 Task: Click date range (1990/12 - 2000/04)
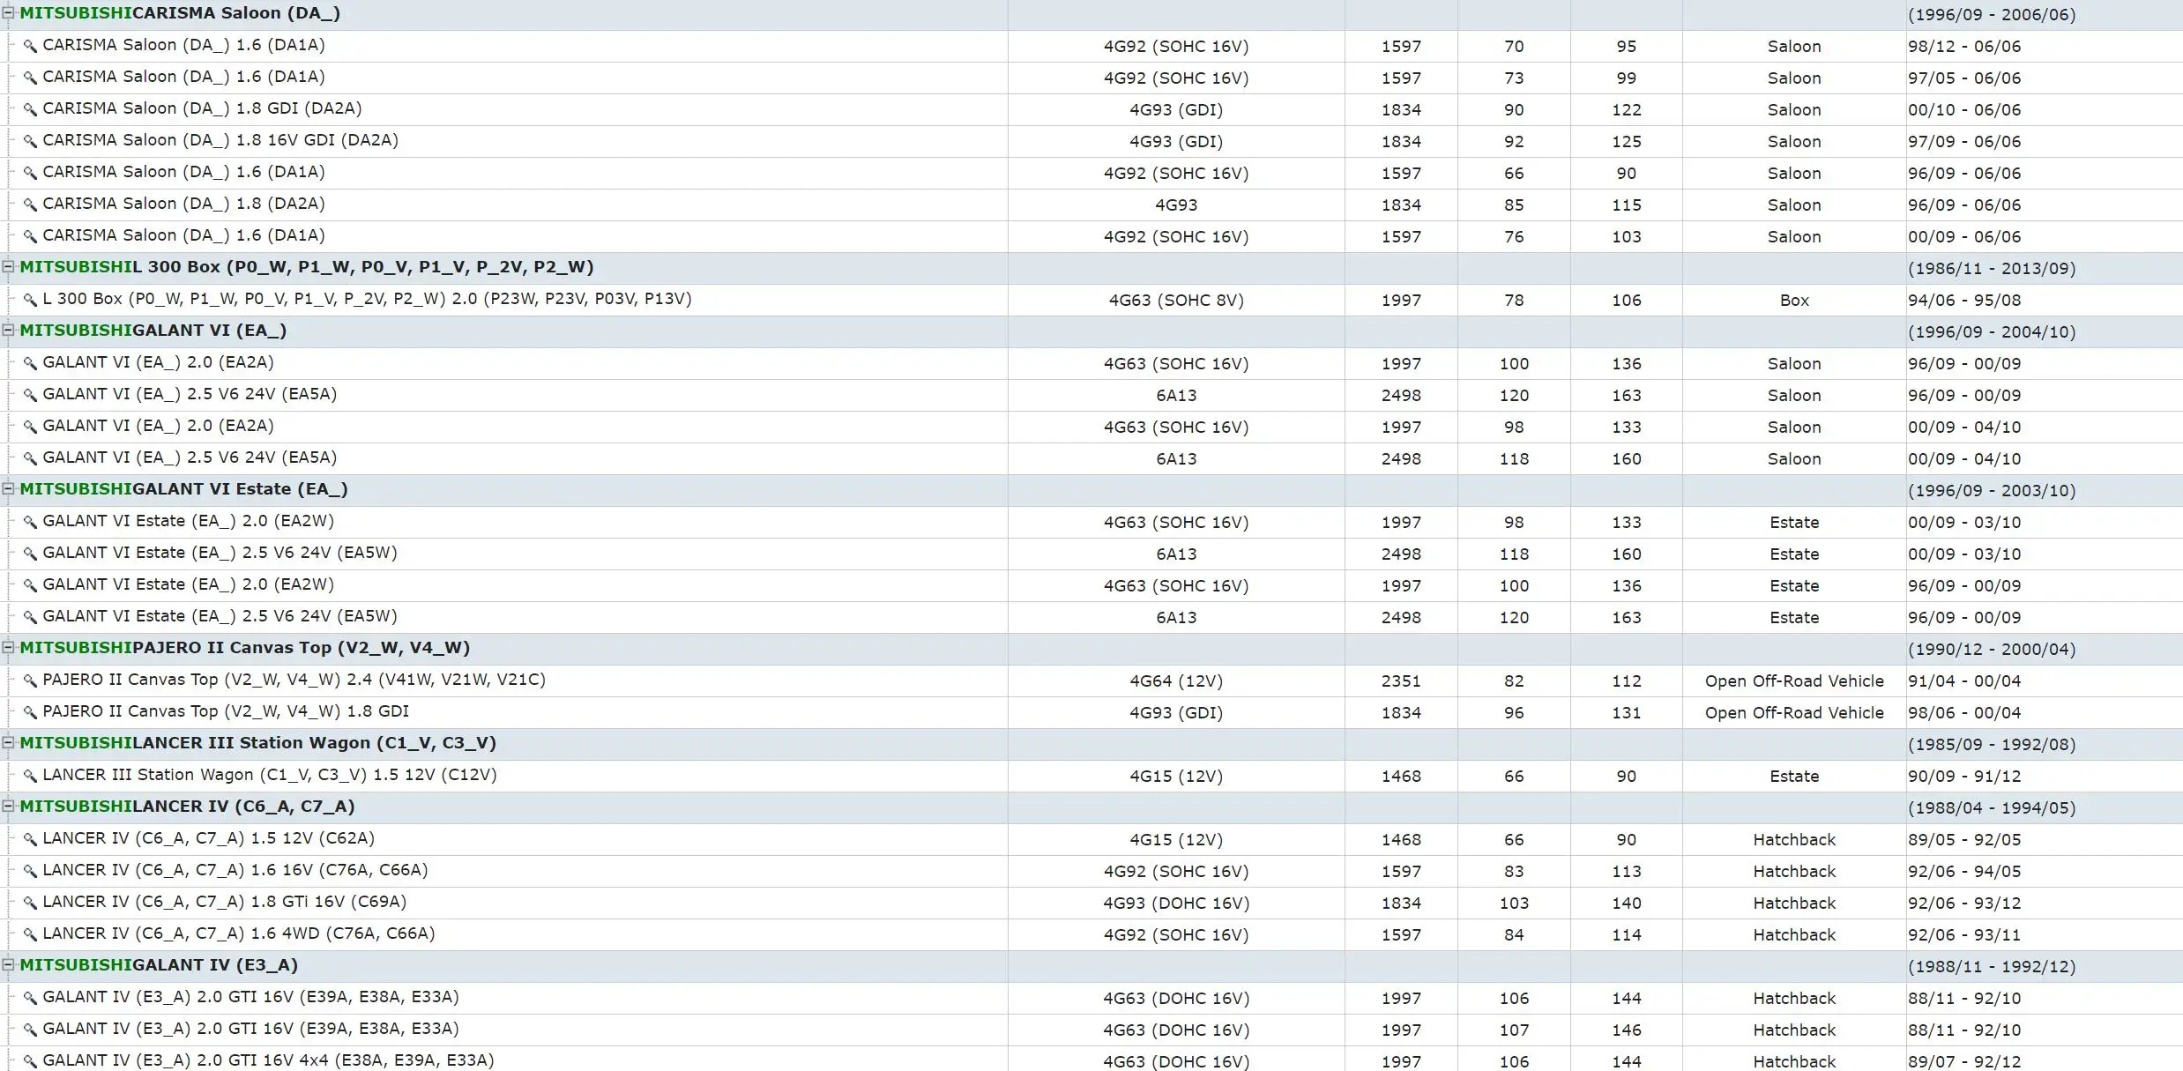pos(1992,649)
